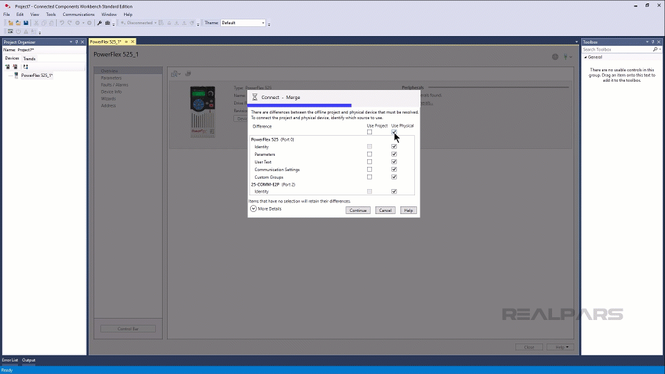Screen dimensions: 665x374
Task: Open the Edit menu
Action: tap(20, 15)
